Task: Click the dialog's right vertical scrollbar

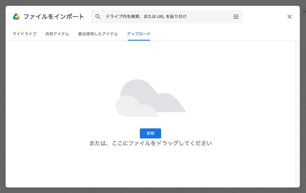Action: click(297, 110)
